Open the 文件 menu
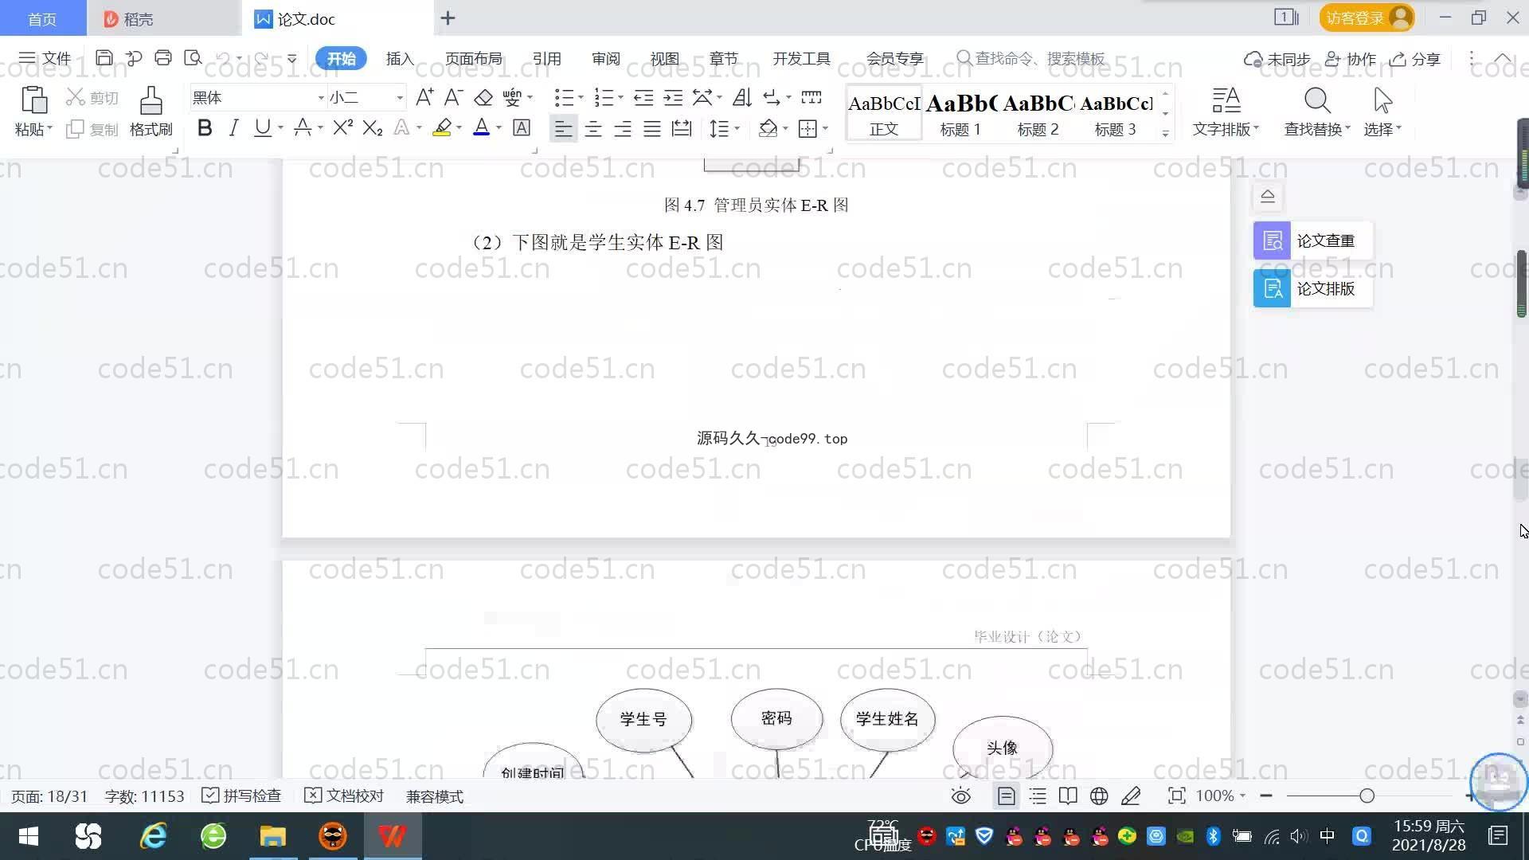Screen dimensions: 1529x860 [45, 58]
